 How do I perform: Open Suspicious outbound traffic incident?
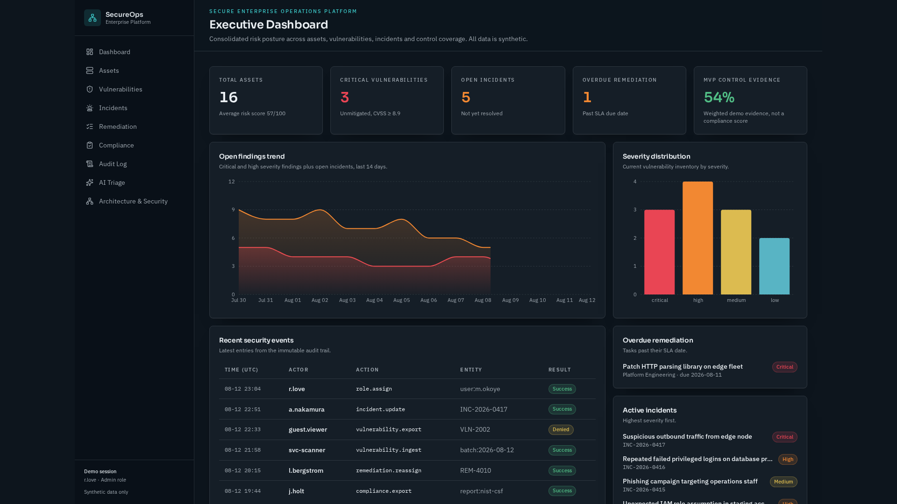pos(687,436)
